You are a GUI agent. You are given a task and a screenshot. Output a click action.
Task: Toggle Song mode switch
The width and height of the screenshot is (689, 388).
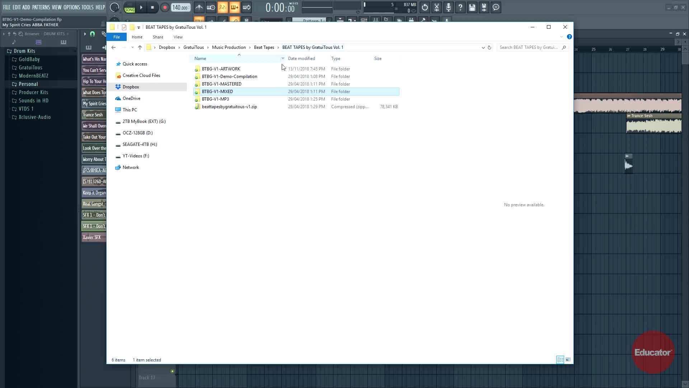pyautogui.click(x=130, y=10)
